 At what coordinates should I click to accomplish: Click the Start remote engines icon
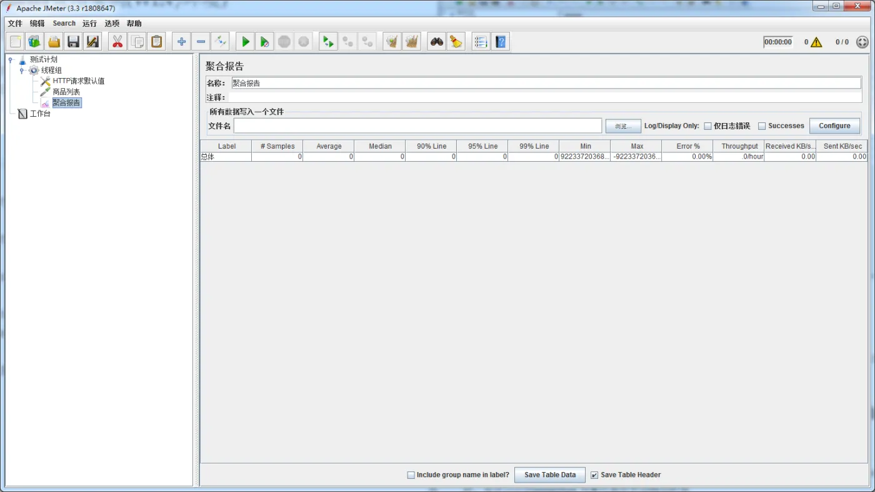point(328,42)
